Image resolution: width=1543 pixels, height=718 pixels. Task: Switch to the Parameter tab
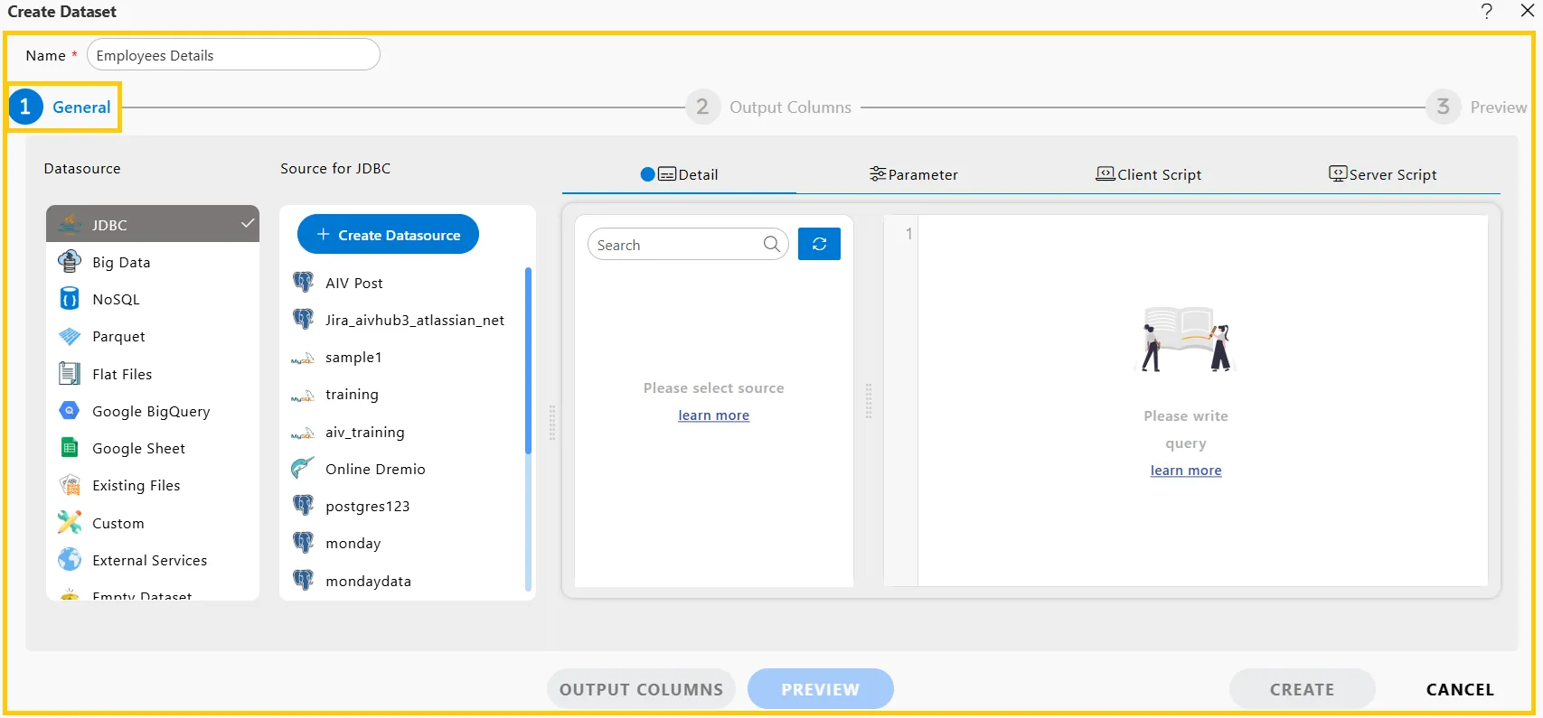(x=914, y=174)
